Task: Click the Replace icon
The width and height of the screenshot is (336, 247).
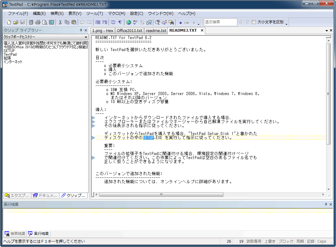Action: [x=164, y=22]
